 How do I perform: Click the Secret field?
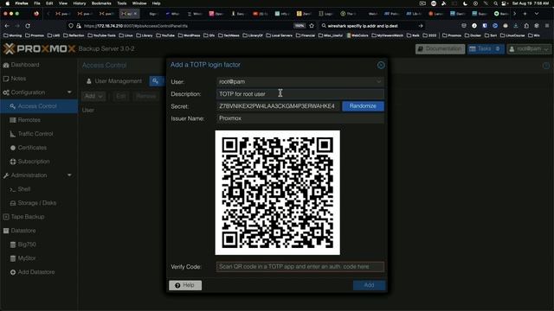click(x=278, y=106)
